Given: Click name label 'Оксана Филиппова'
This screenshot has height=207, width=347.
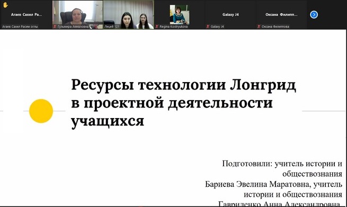Looking at the screenshot, I should coord(275,26).
